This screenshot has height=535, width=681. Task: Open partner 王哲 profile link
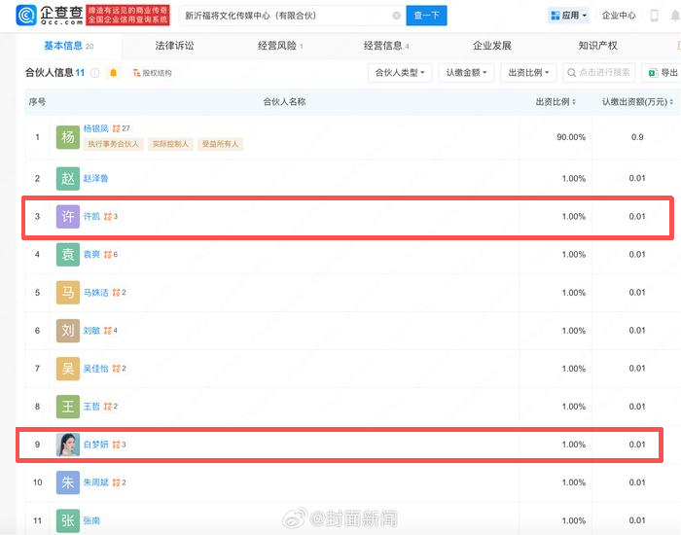pos(91,407)
